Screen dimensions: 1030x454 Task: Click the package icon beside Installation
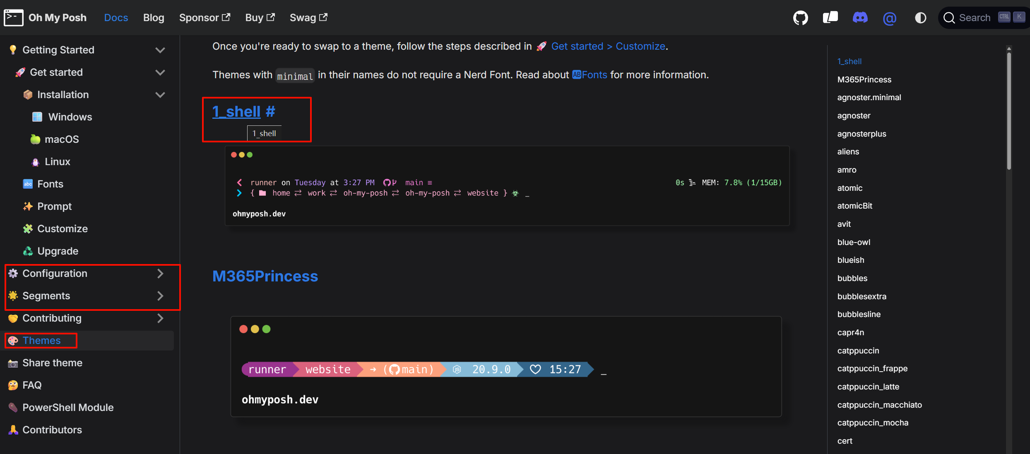(28, 95)
